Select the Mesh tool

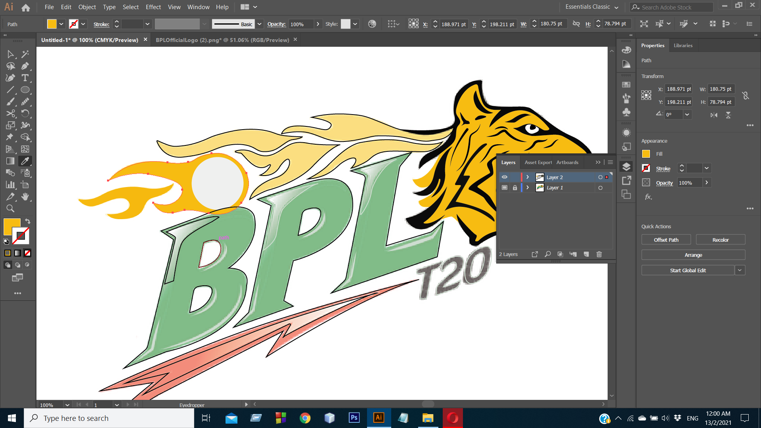point(25,149)
